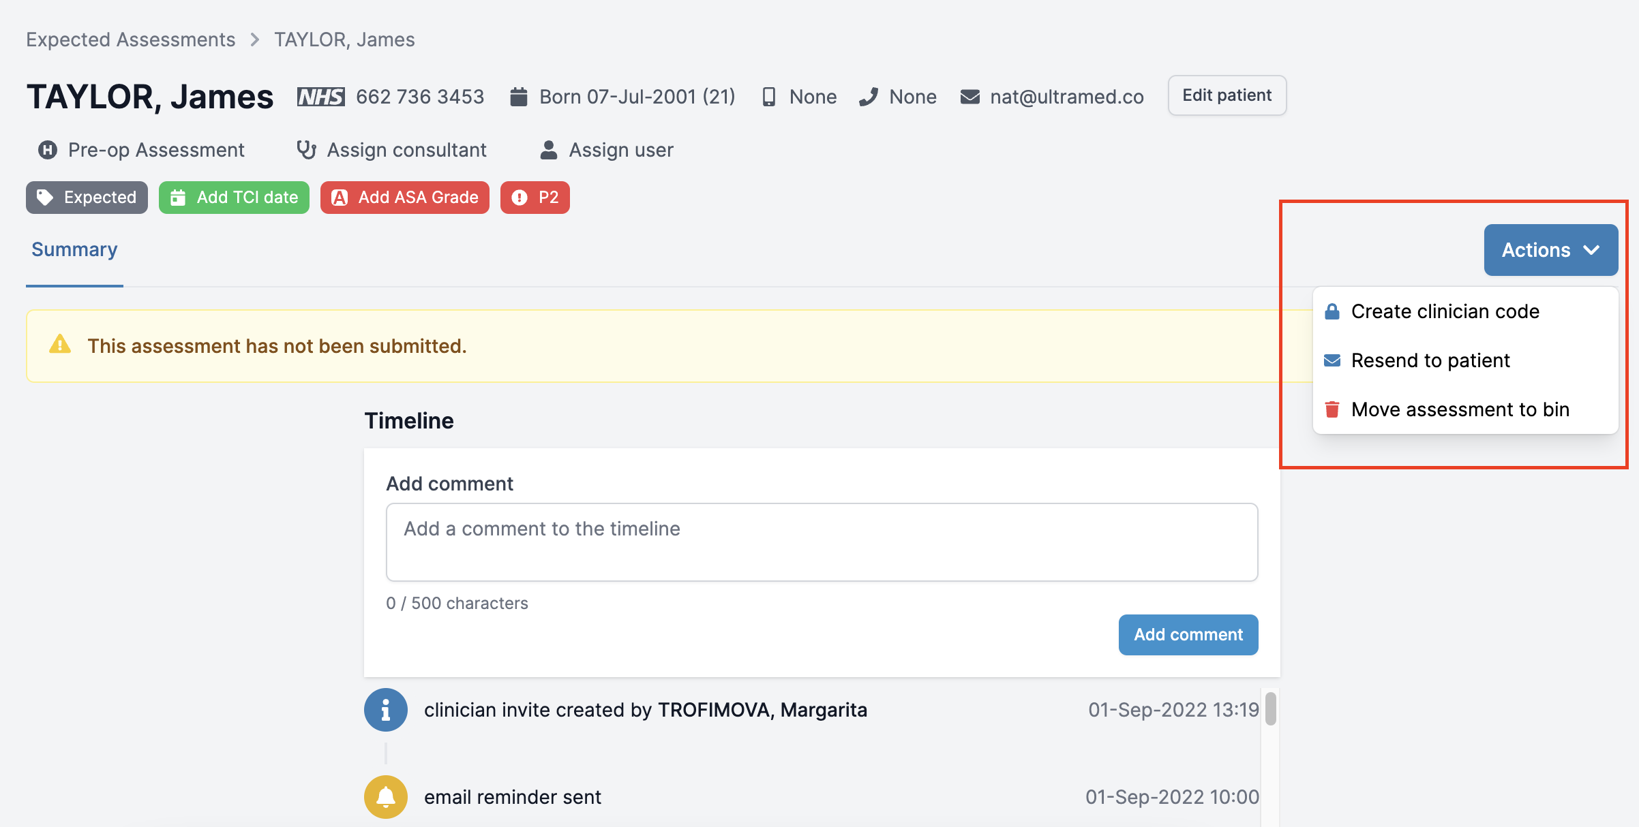
Task: Click the yellow bell reminder icon
Action: pyautogui.click(x=385, y=796)
